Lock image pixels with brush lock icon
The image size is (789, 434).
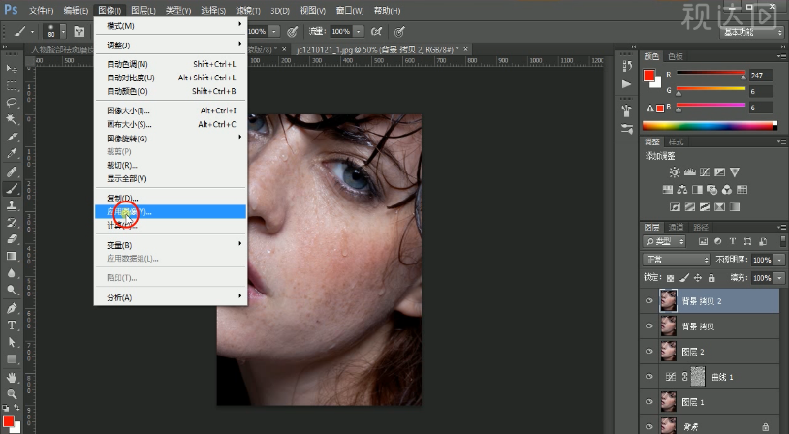(684, 278)
